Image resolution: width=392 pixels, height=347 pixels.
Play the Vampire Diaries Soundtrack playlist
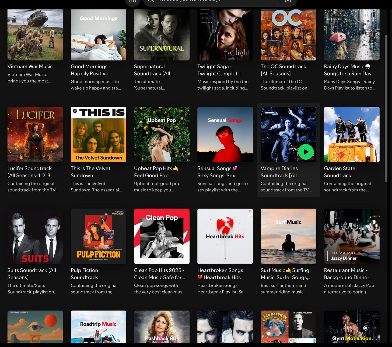click(306, 152)
